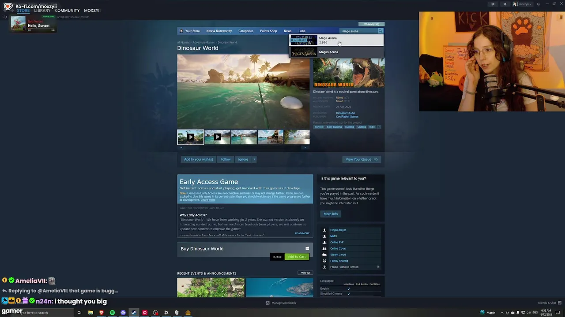The height and width of the screenshot is (317, 565).
Task: Go to the COMMUNITY section
Action: tap(67, 11)
